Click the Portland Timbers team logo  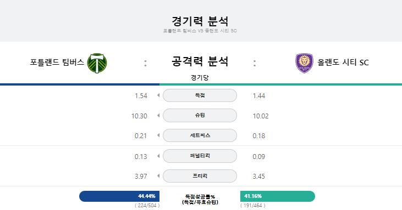click(x=97, y=63)
